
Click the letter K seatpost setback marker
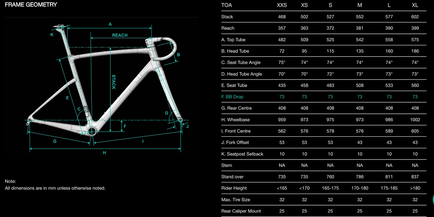(x=52, y=35)
